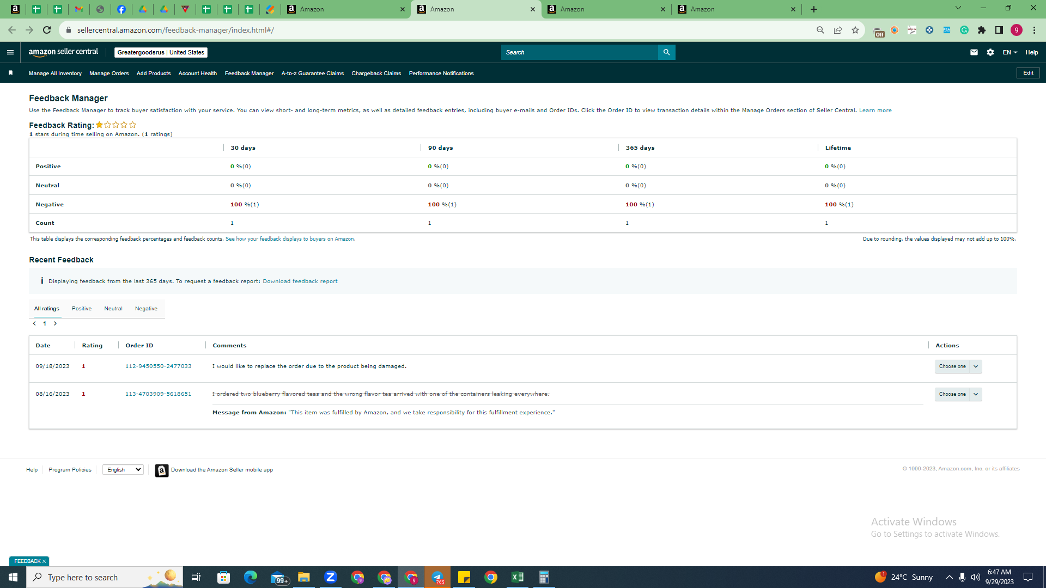
Task: Open Account Health menu item
Action: [198, 73]
